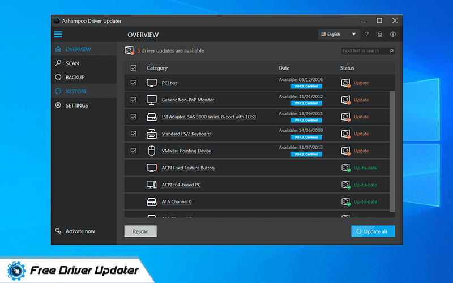This screenshot has height=283, width=453.
Task: Click the LSI Adapter drive icon
Action: [x=152, y=117]
